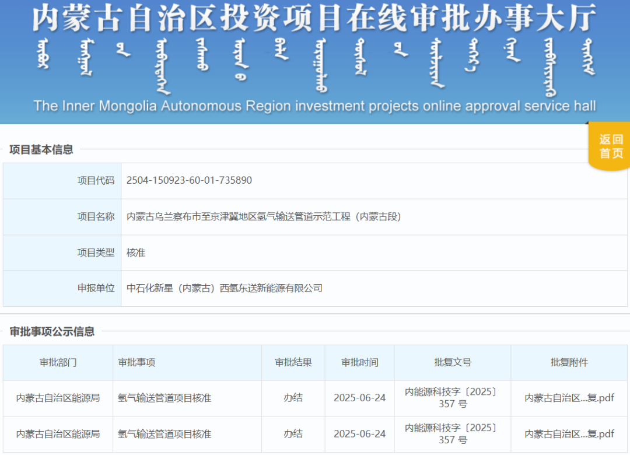
Task: Click the 批复附件 column header
Action: pos(569,362)
